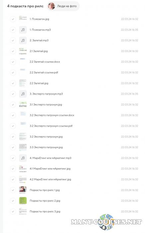Open photo thumbnail of Подкасты про рилс 1.jpg

23,190
